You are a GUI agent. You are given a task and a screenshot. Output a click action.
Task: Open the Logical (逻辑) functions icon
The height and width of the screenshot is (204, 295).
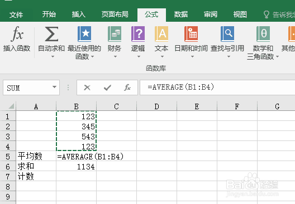[x=138, y=34]
